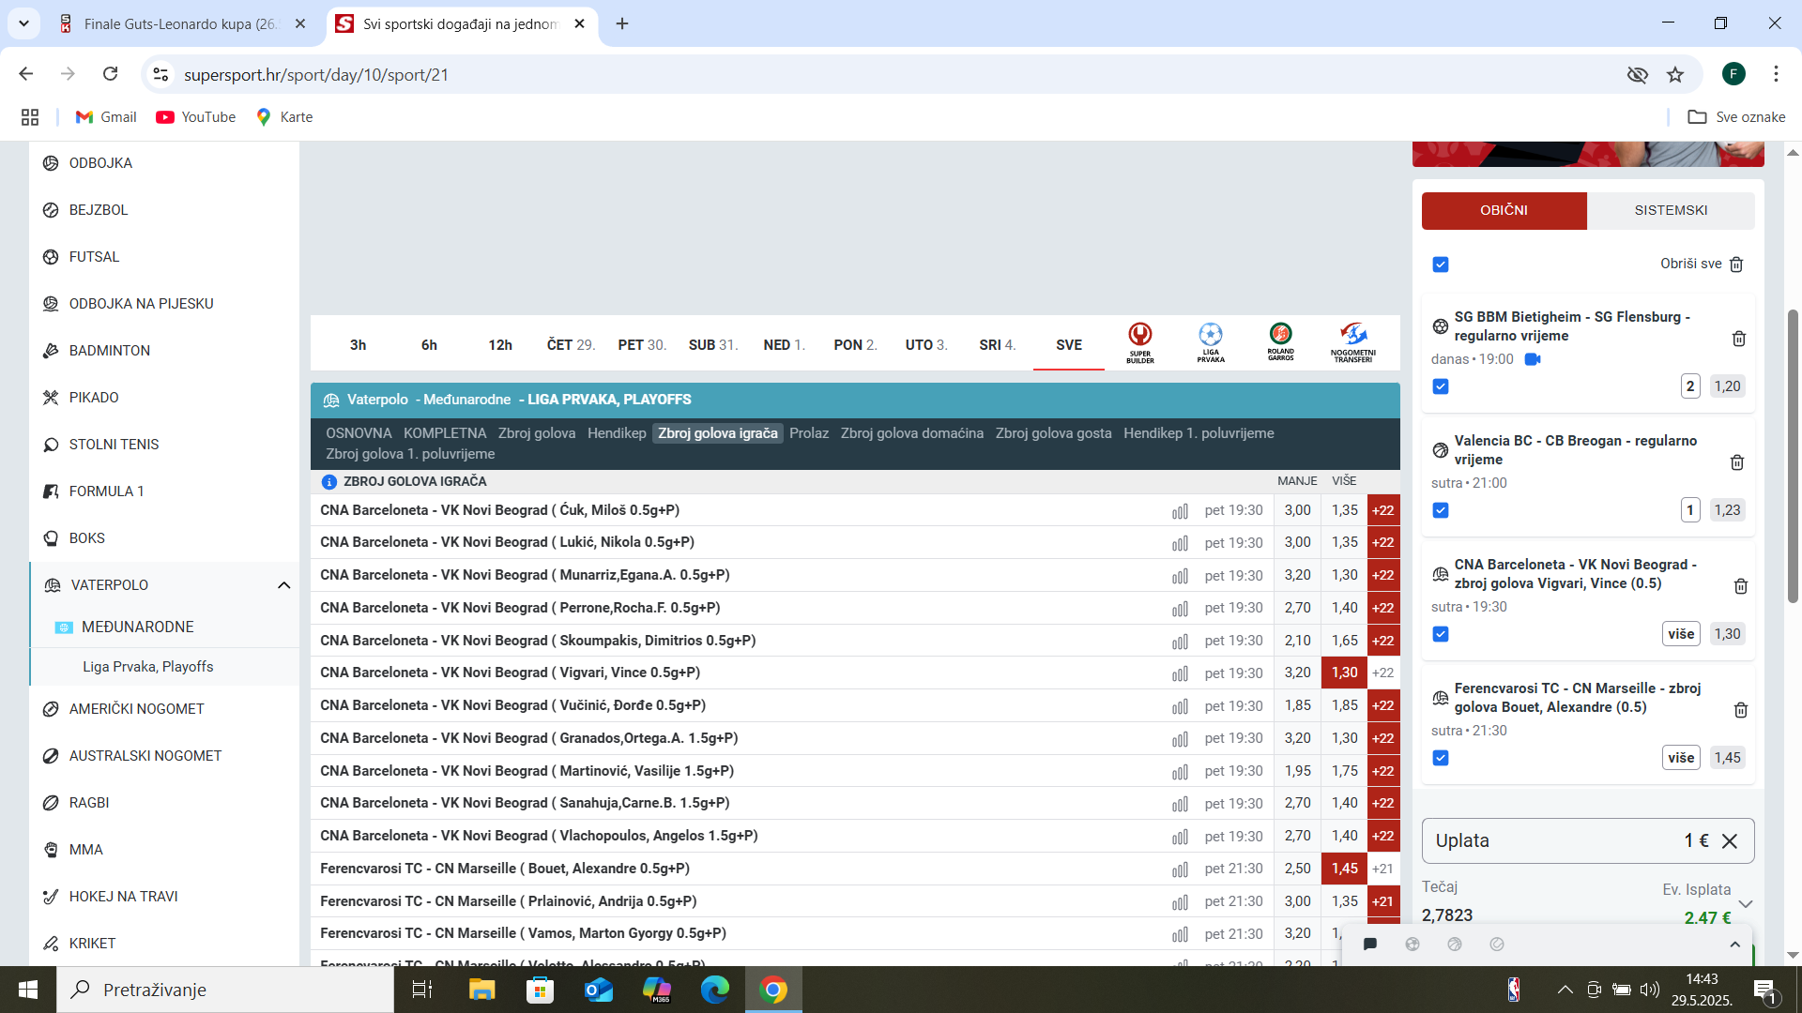Open the Roland Garros icon filter

click(1280, 343)
